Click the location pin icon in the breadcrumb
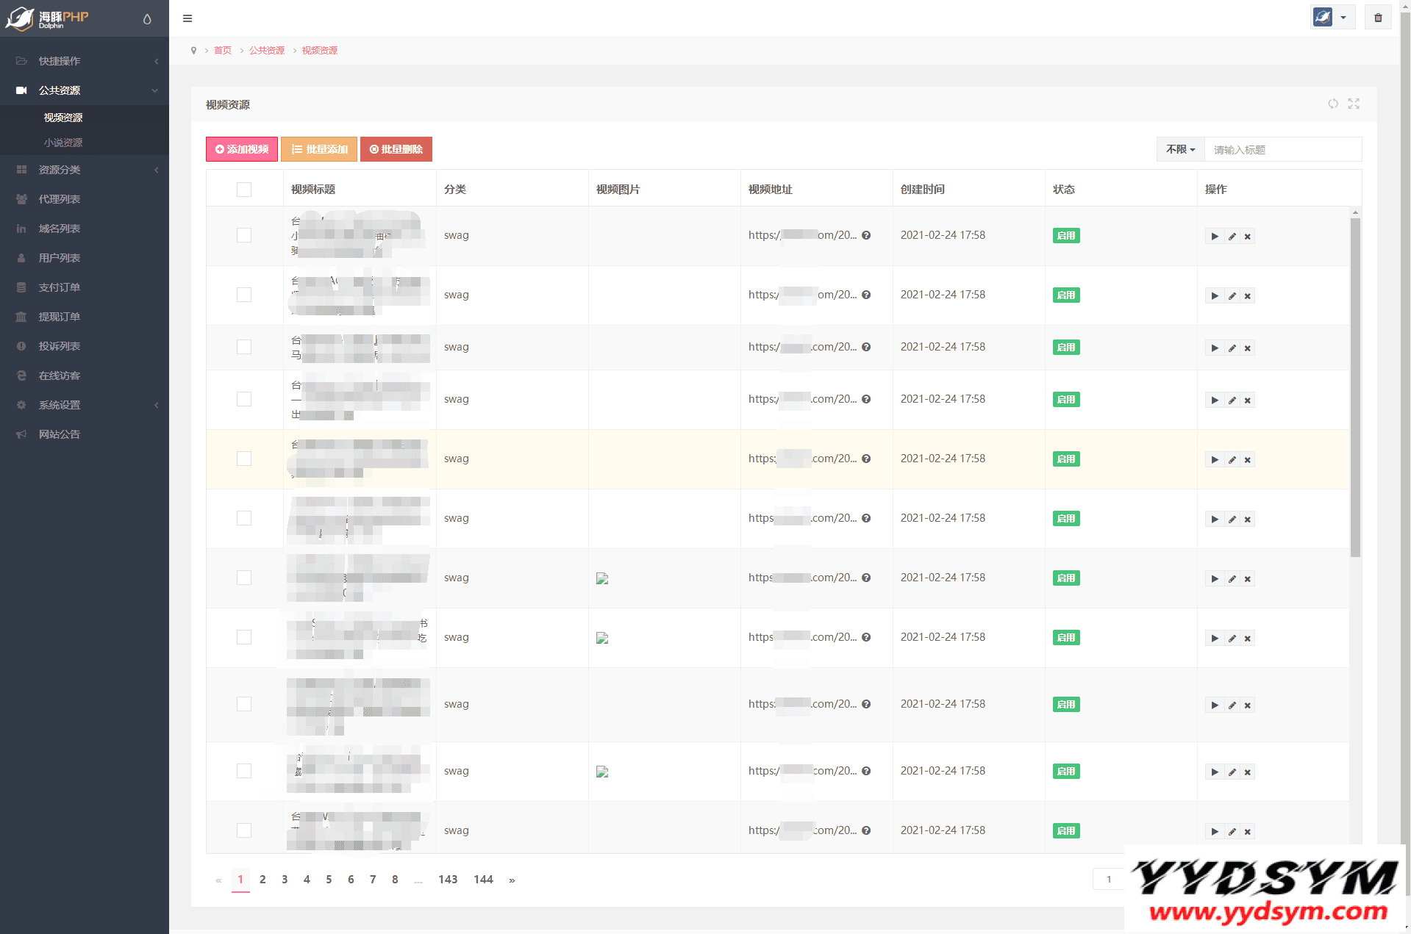1411x934 pixels. coord(193,51)
